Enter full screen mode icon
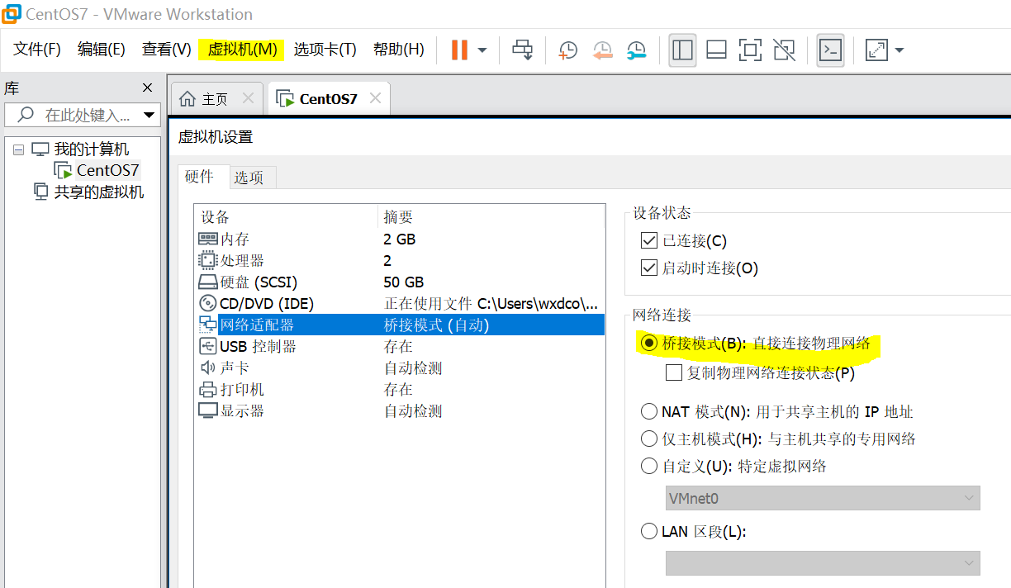1011x588 pixels. (x=750, y=50)
